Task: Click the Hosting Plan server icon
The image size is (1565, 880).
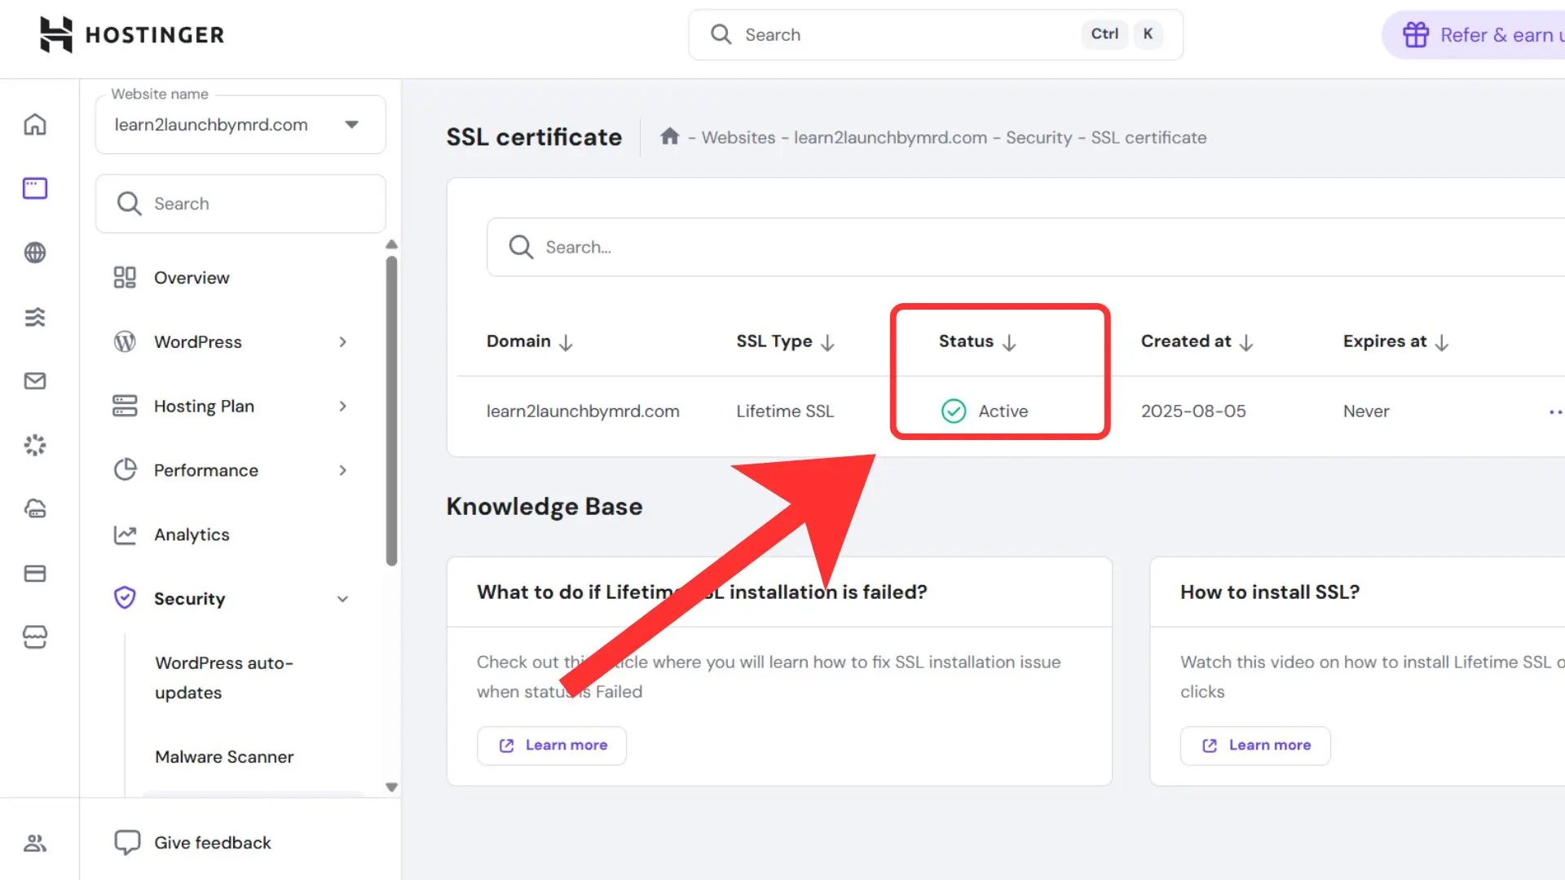Action: coord(125,406)
